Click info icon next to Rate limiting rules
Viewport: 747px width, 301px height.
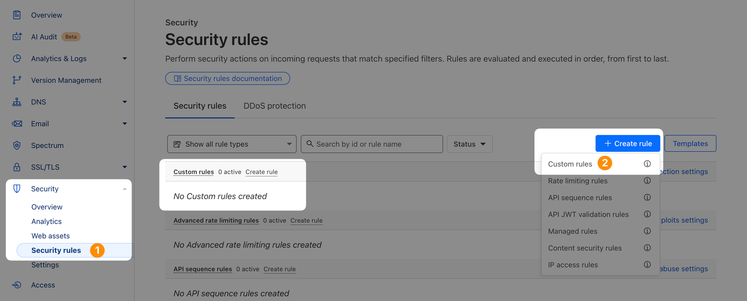[x=647, y=181]
